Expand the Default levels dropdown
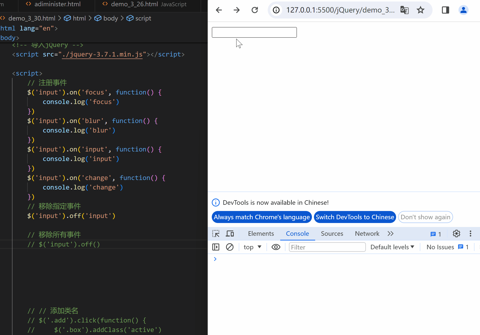This screenshot has height=335, width=480. point(392,247)
